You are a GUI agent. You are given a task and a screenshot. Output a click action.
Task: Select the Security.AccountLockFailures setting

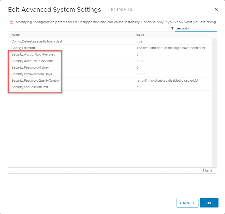click(x=33, y=54)
